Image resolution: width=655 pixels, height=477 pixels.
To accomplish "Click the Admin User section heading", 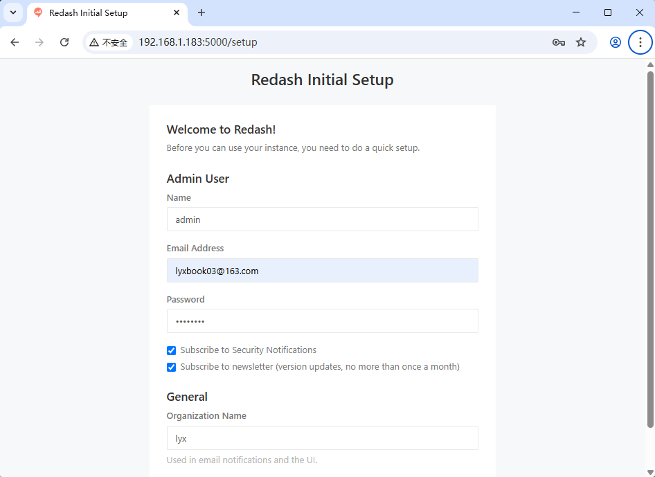I will (x=197, y=179).
